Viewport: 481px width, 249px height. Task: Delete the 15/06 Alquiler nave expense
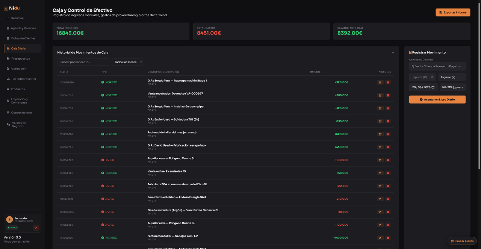point(388,160)
